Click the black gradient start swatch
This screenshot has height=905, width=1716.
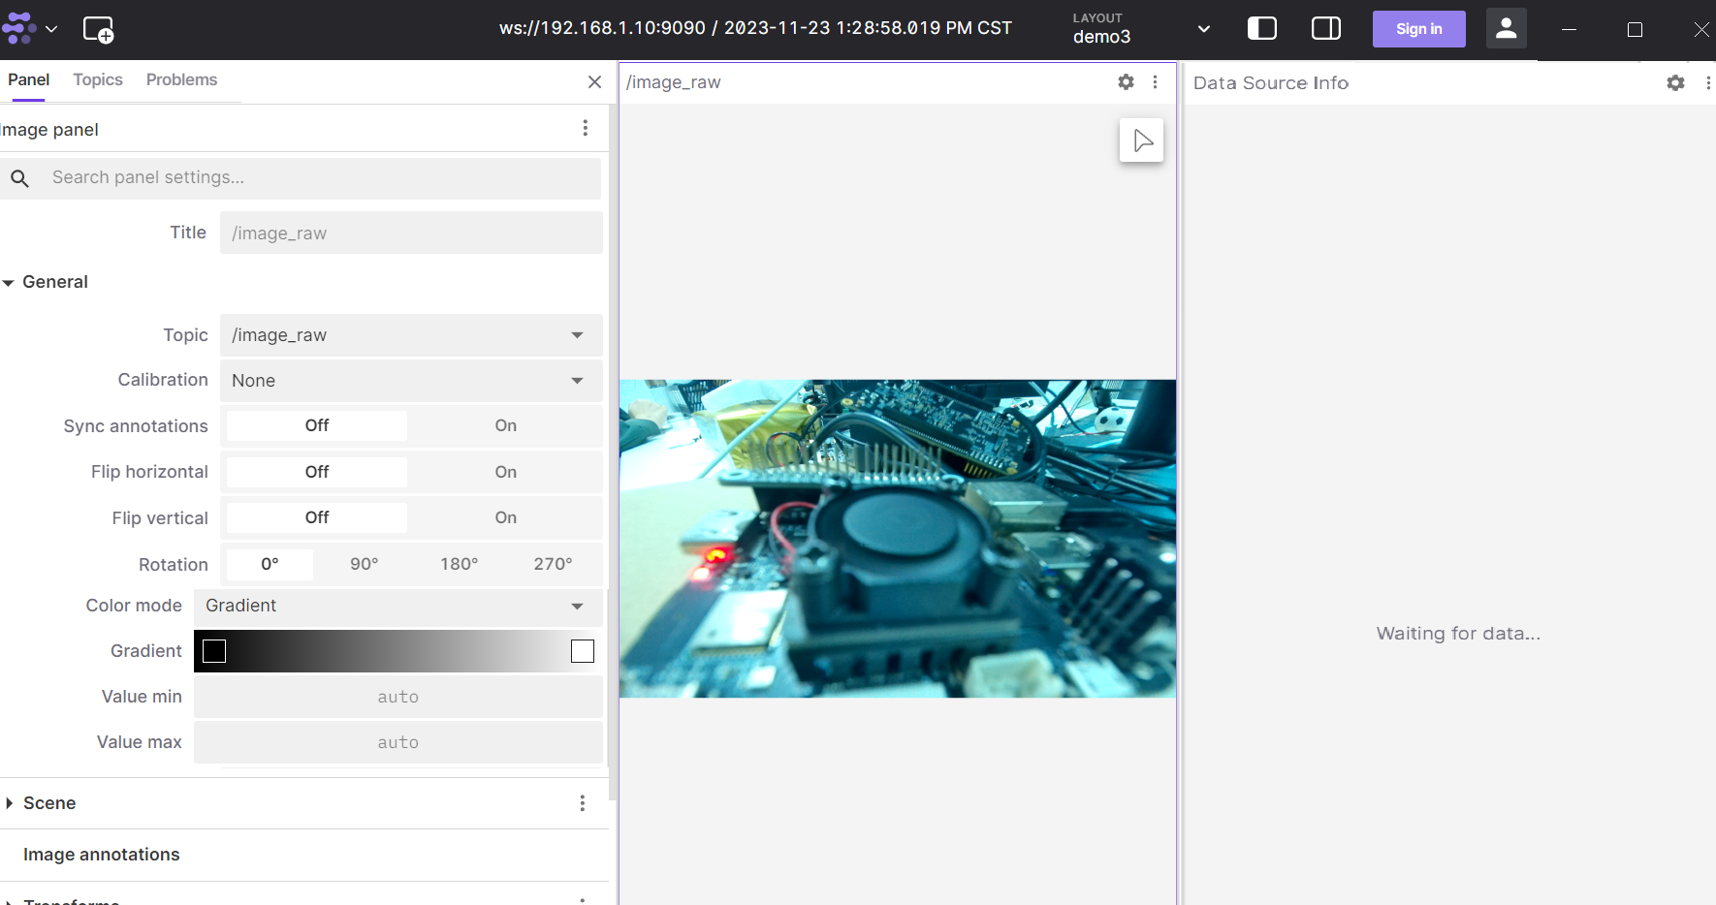[214, 651]
